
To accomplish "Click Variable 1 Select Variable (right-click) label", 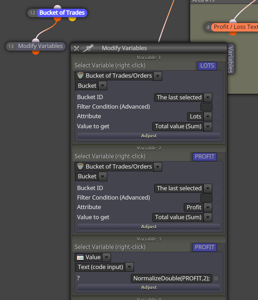I will pyautogui.click(x=110, y=65).
